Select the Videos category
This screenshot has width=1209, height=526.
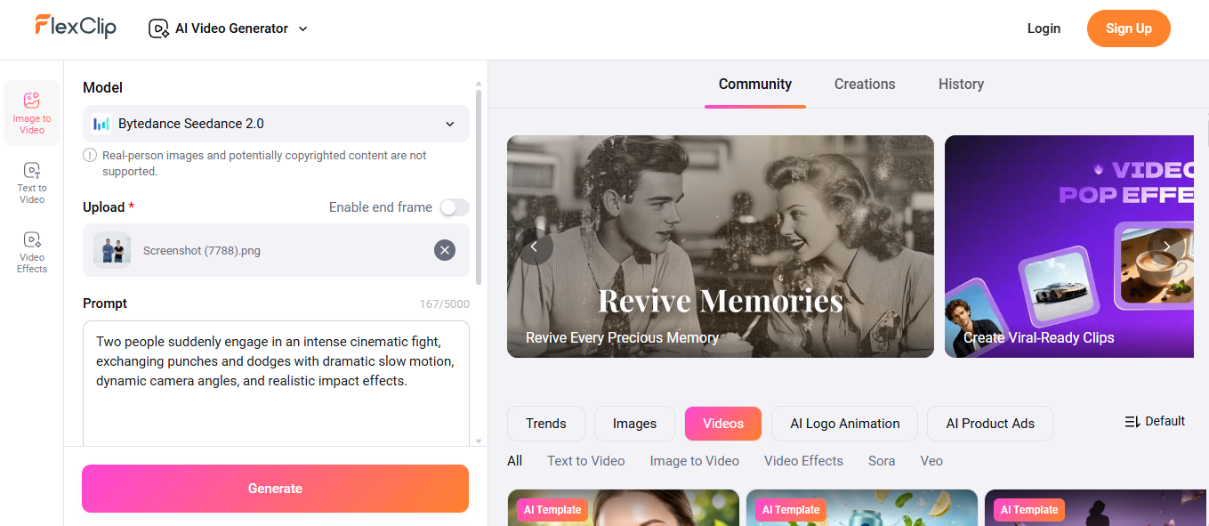click(723, 424)
